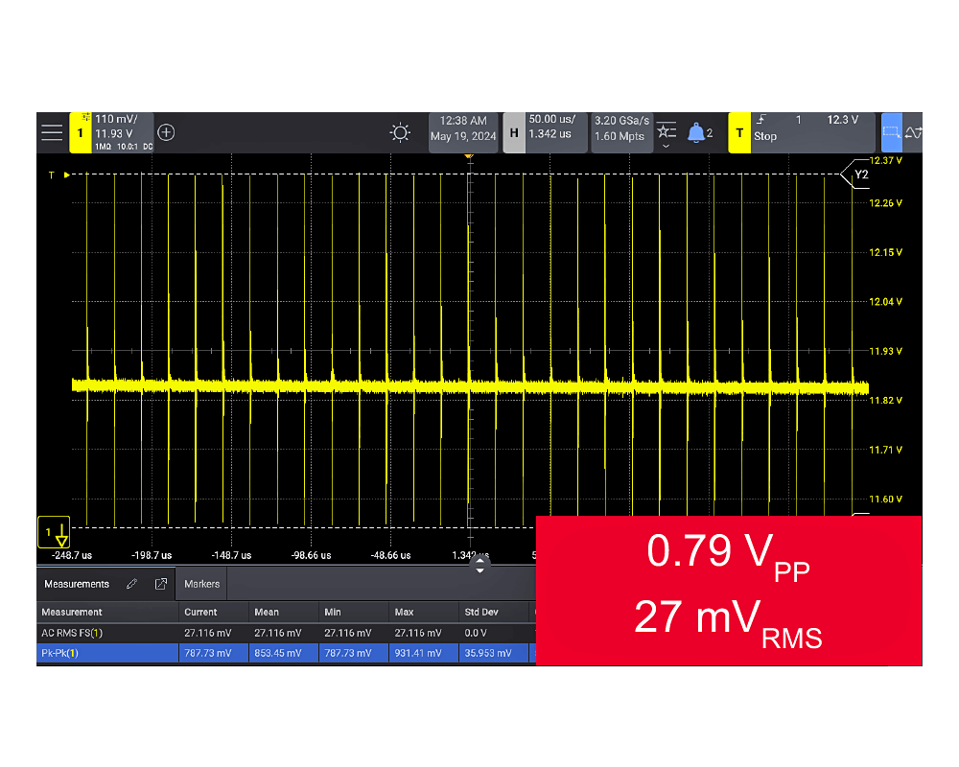Expand the chevron below favorites icon
Image resolution: width=959 pixels, height=767 pixels.
(x=667, y=147)
